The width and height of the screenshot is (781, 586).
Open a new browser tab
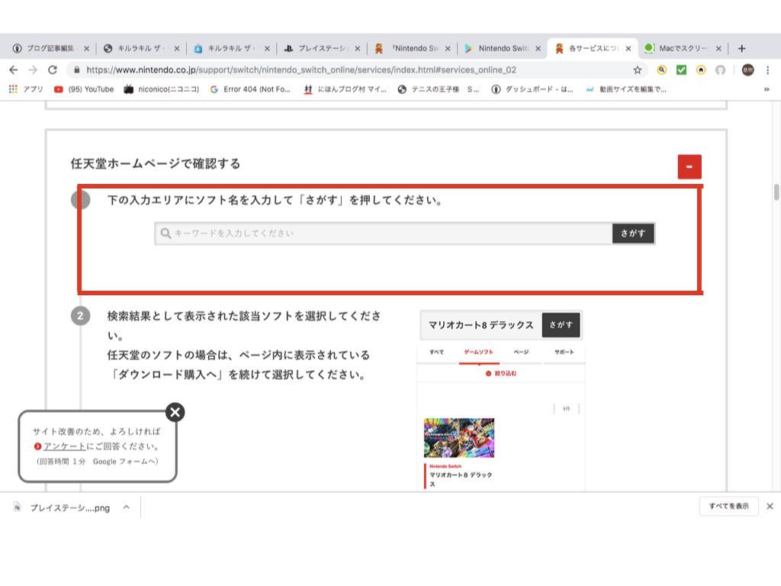click(741, 48)
